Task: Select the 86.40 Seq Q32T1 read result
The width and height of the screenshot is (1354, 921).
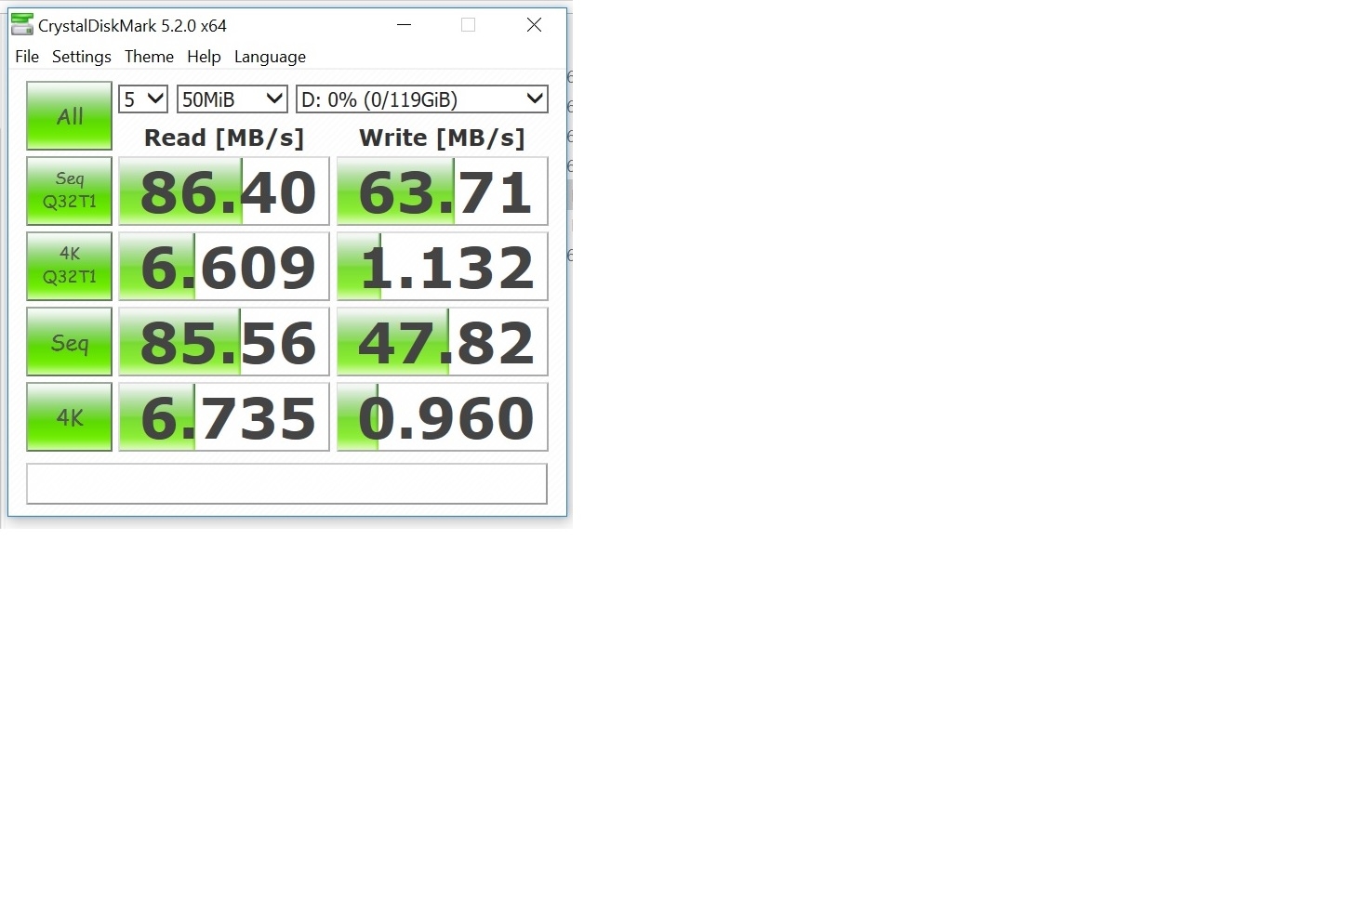Action: [x=224, y=191]
